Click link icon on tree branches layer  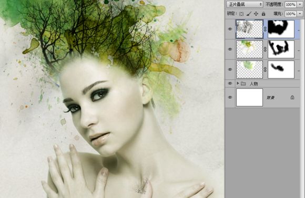coord(265,29)
